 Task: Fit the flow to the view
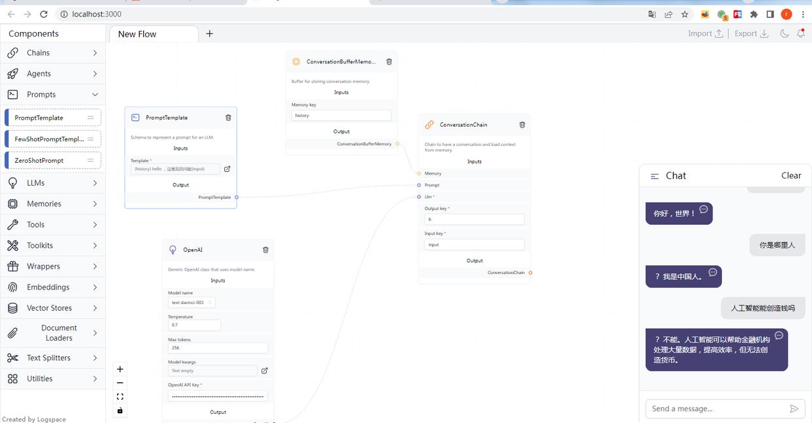[120, 396]
